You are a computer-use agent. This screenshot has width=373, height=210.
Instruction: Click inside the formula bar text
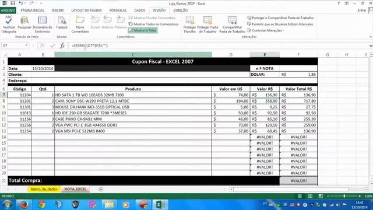click(90, 45)
